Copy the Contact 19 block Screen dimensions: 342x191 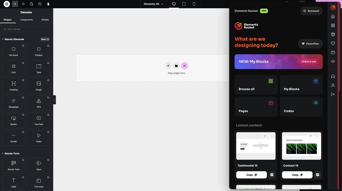(x=297, y=175)
